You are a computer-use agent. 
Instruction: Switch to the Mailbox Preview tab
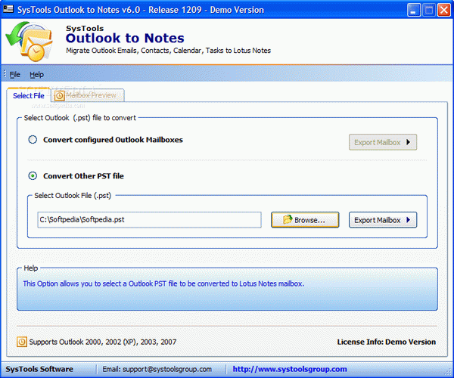(x=88, y=95)
